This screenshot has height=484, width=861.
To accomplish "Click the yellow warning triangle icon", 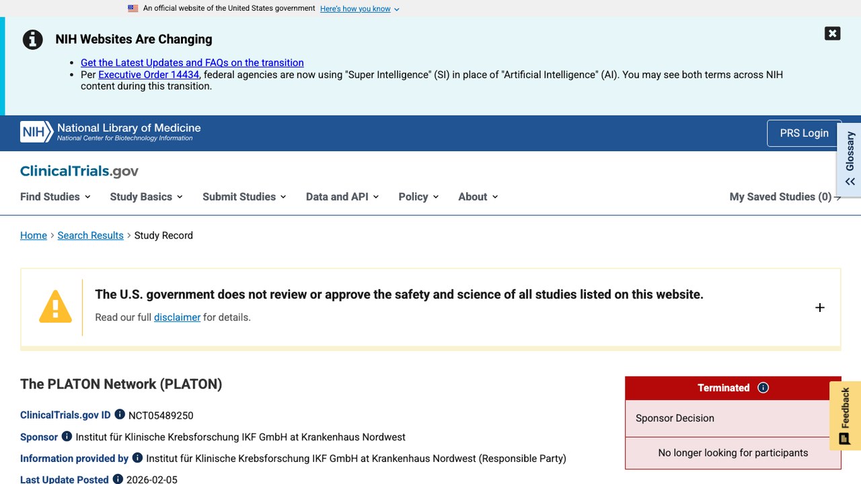I will [x=55, y=307].
